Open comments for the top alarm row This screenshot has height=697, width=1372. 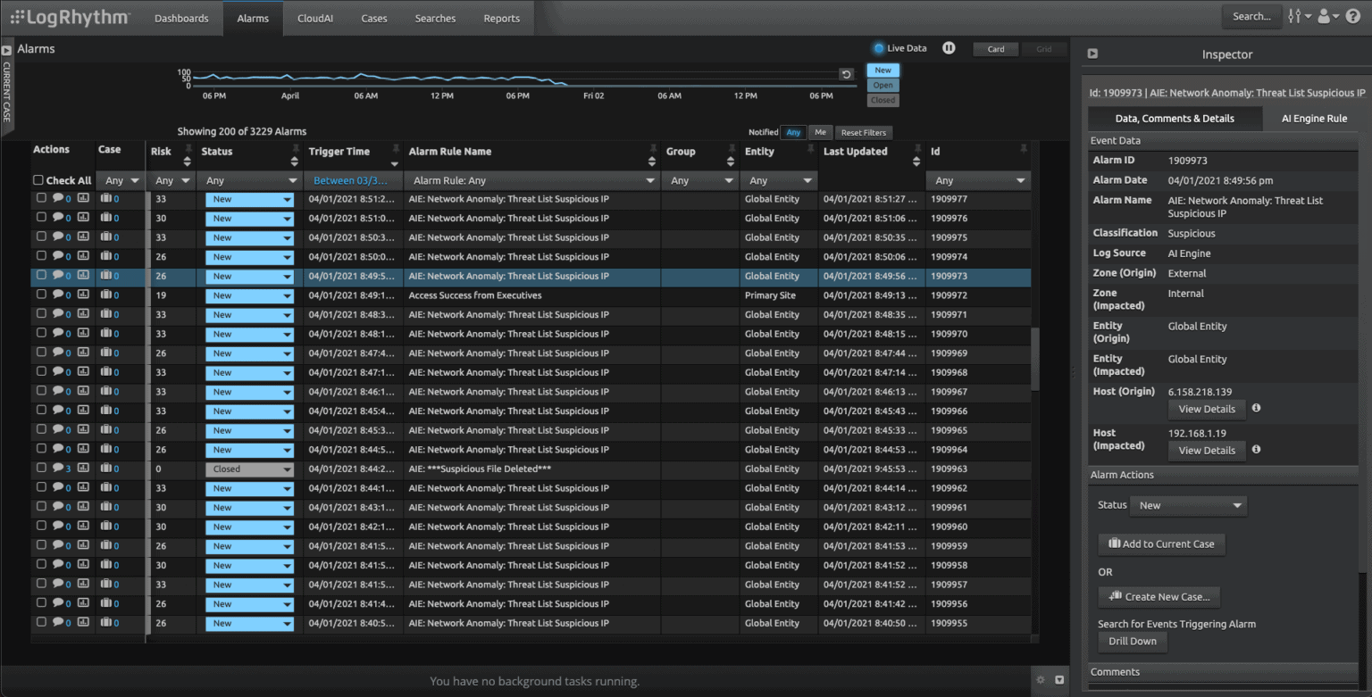coord(59,198)
